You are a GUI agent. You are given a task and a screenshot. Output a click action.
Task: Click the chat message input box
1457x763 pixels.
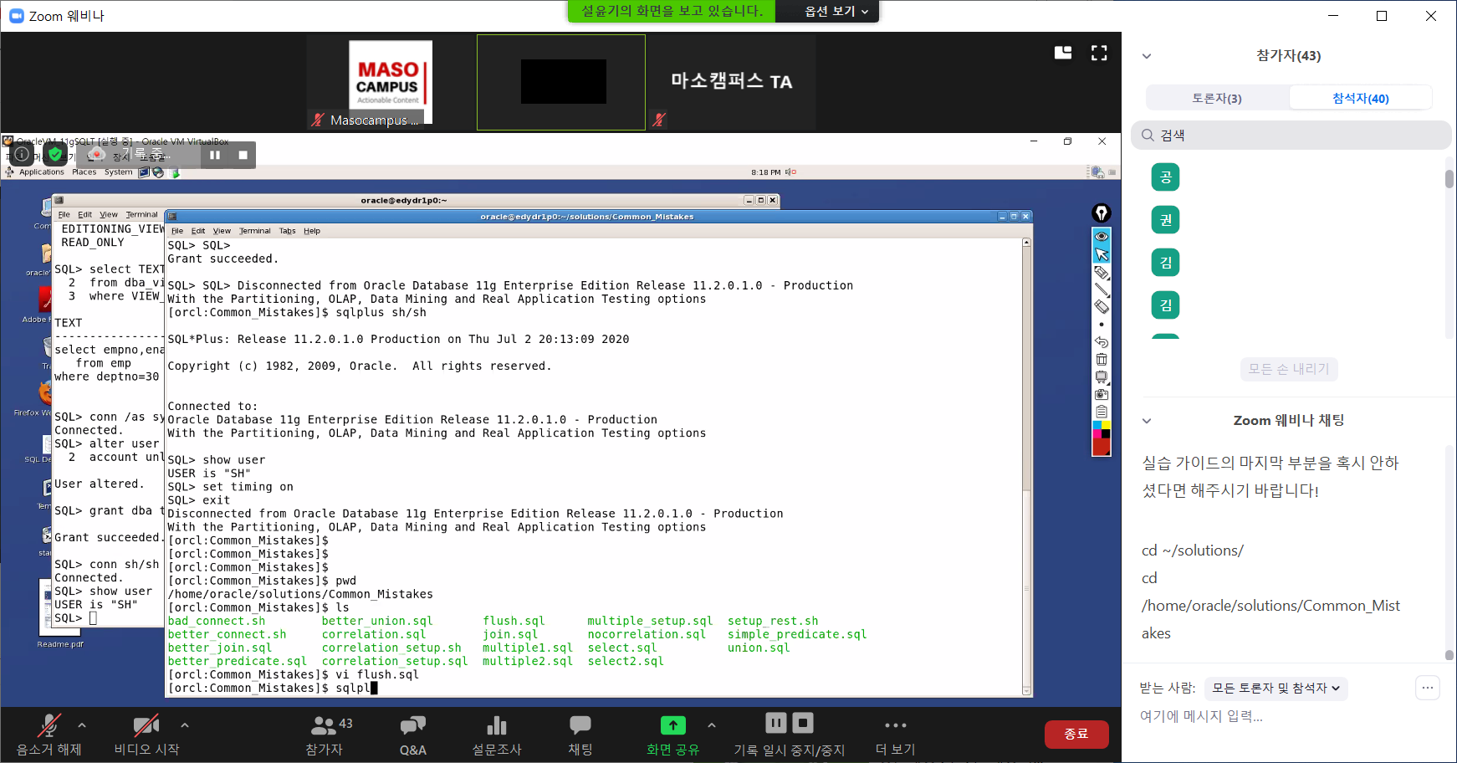point(1271,716)
